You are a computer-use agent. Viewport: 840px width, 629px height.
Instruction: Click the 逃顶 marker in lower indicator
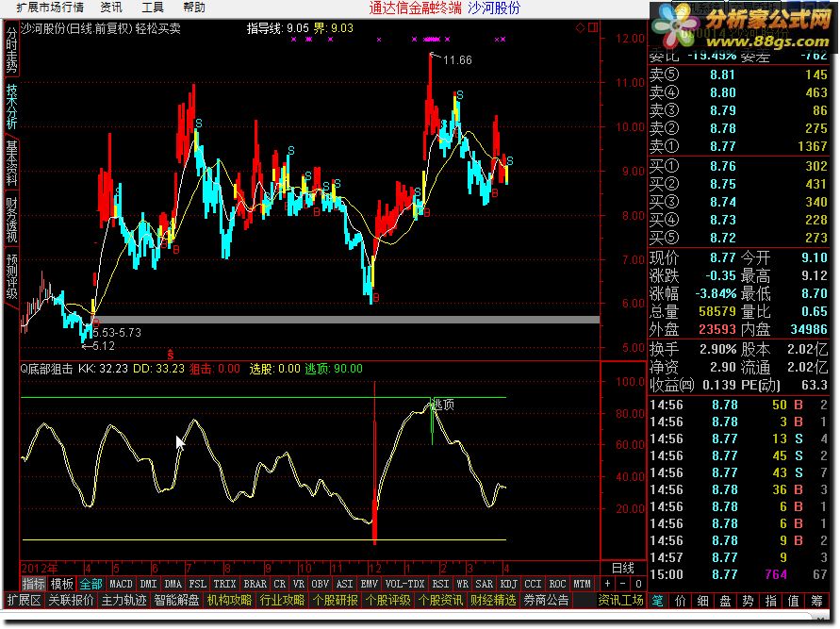click(x=443, y=405)
